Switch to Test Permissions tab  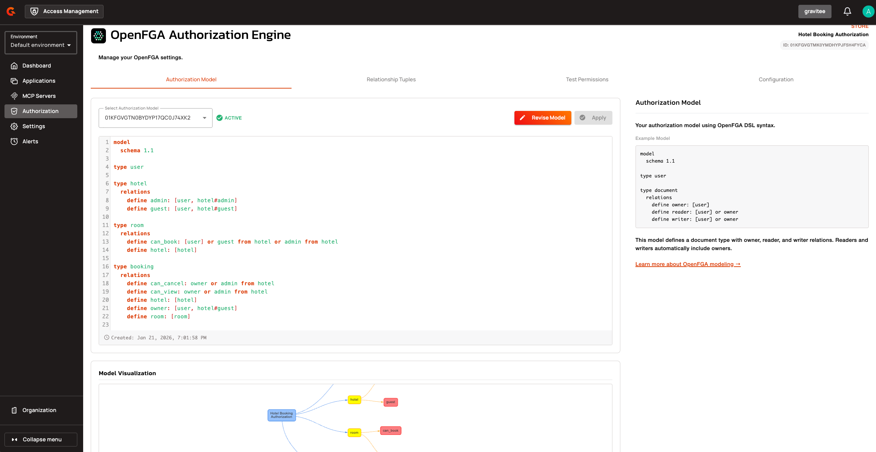[587, 80]
